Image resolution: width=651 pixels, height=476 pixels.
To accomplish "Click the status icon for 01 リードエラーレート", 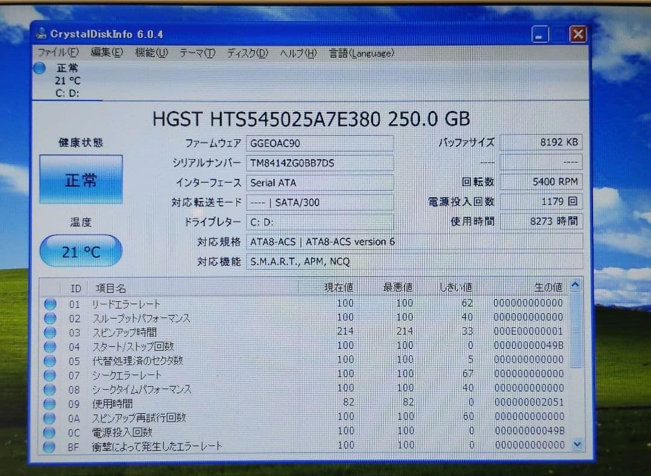I will 50,304.
